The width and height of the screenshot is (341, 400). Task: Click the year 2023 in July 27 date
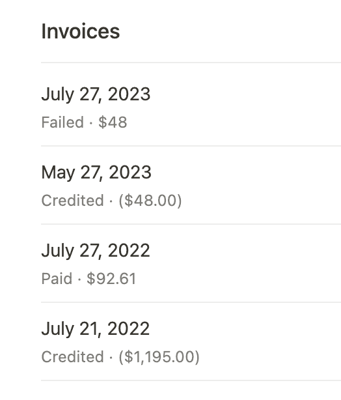click(x=129, y=94)
